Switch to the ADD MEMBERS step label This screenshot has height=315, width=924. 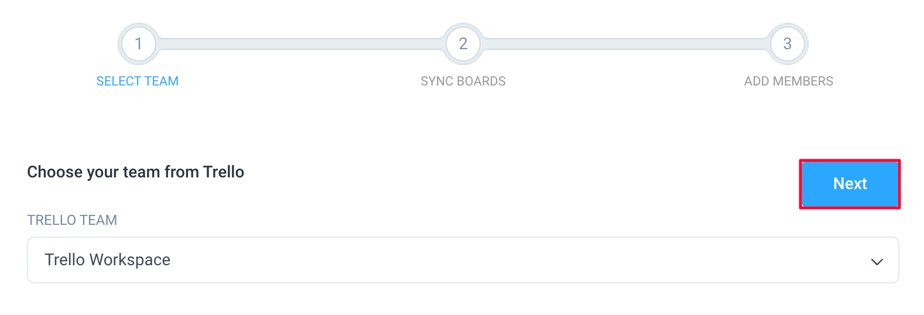pyautogui.click(x=789, y=81)
